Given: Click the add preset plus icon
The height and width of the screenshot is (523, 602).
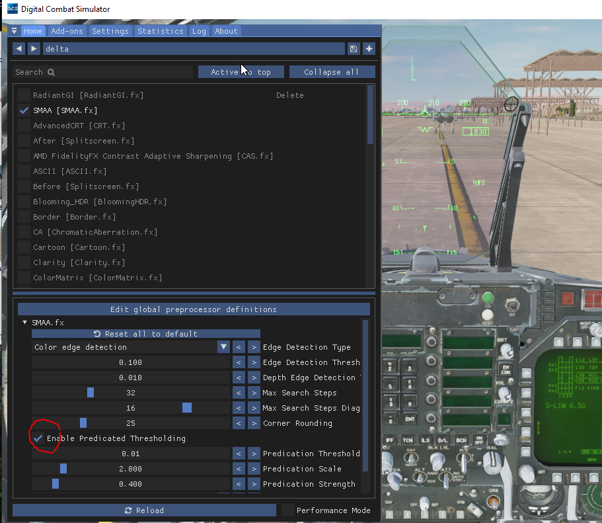Looking at the screenshot, I should [x=369, y=49].
